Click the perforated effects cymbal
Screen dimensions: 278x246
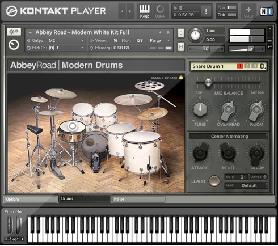[x=149, y=86]
